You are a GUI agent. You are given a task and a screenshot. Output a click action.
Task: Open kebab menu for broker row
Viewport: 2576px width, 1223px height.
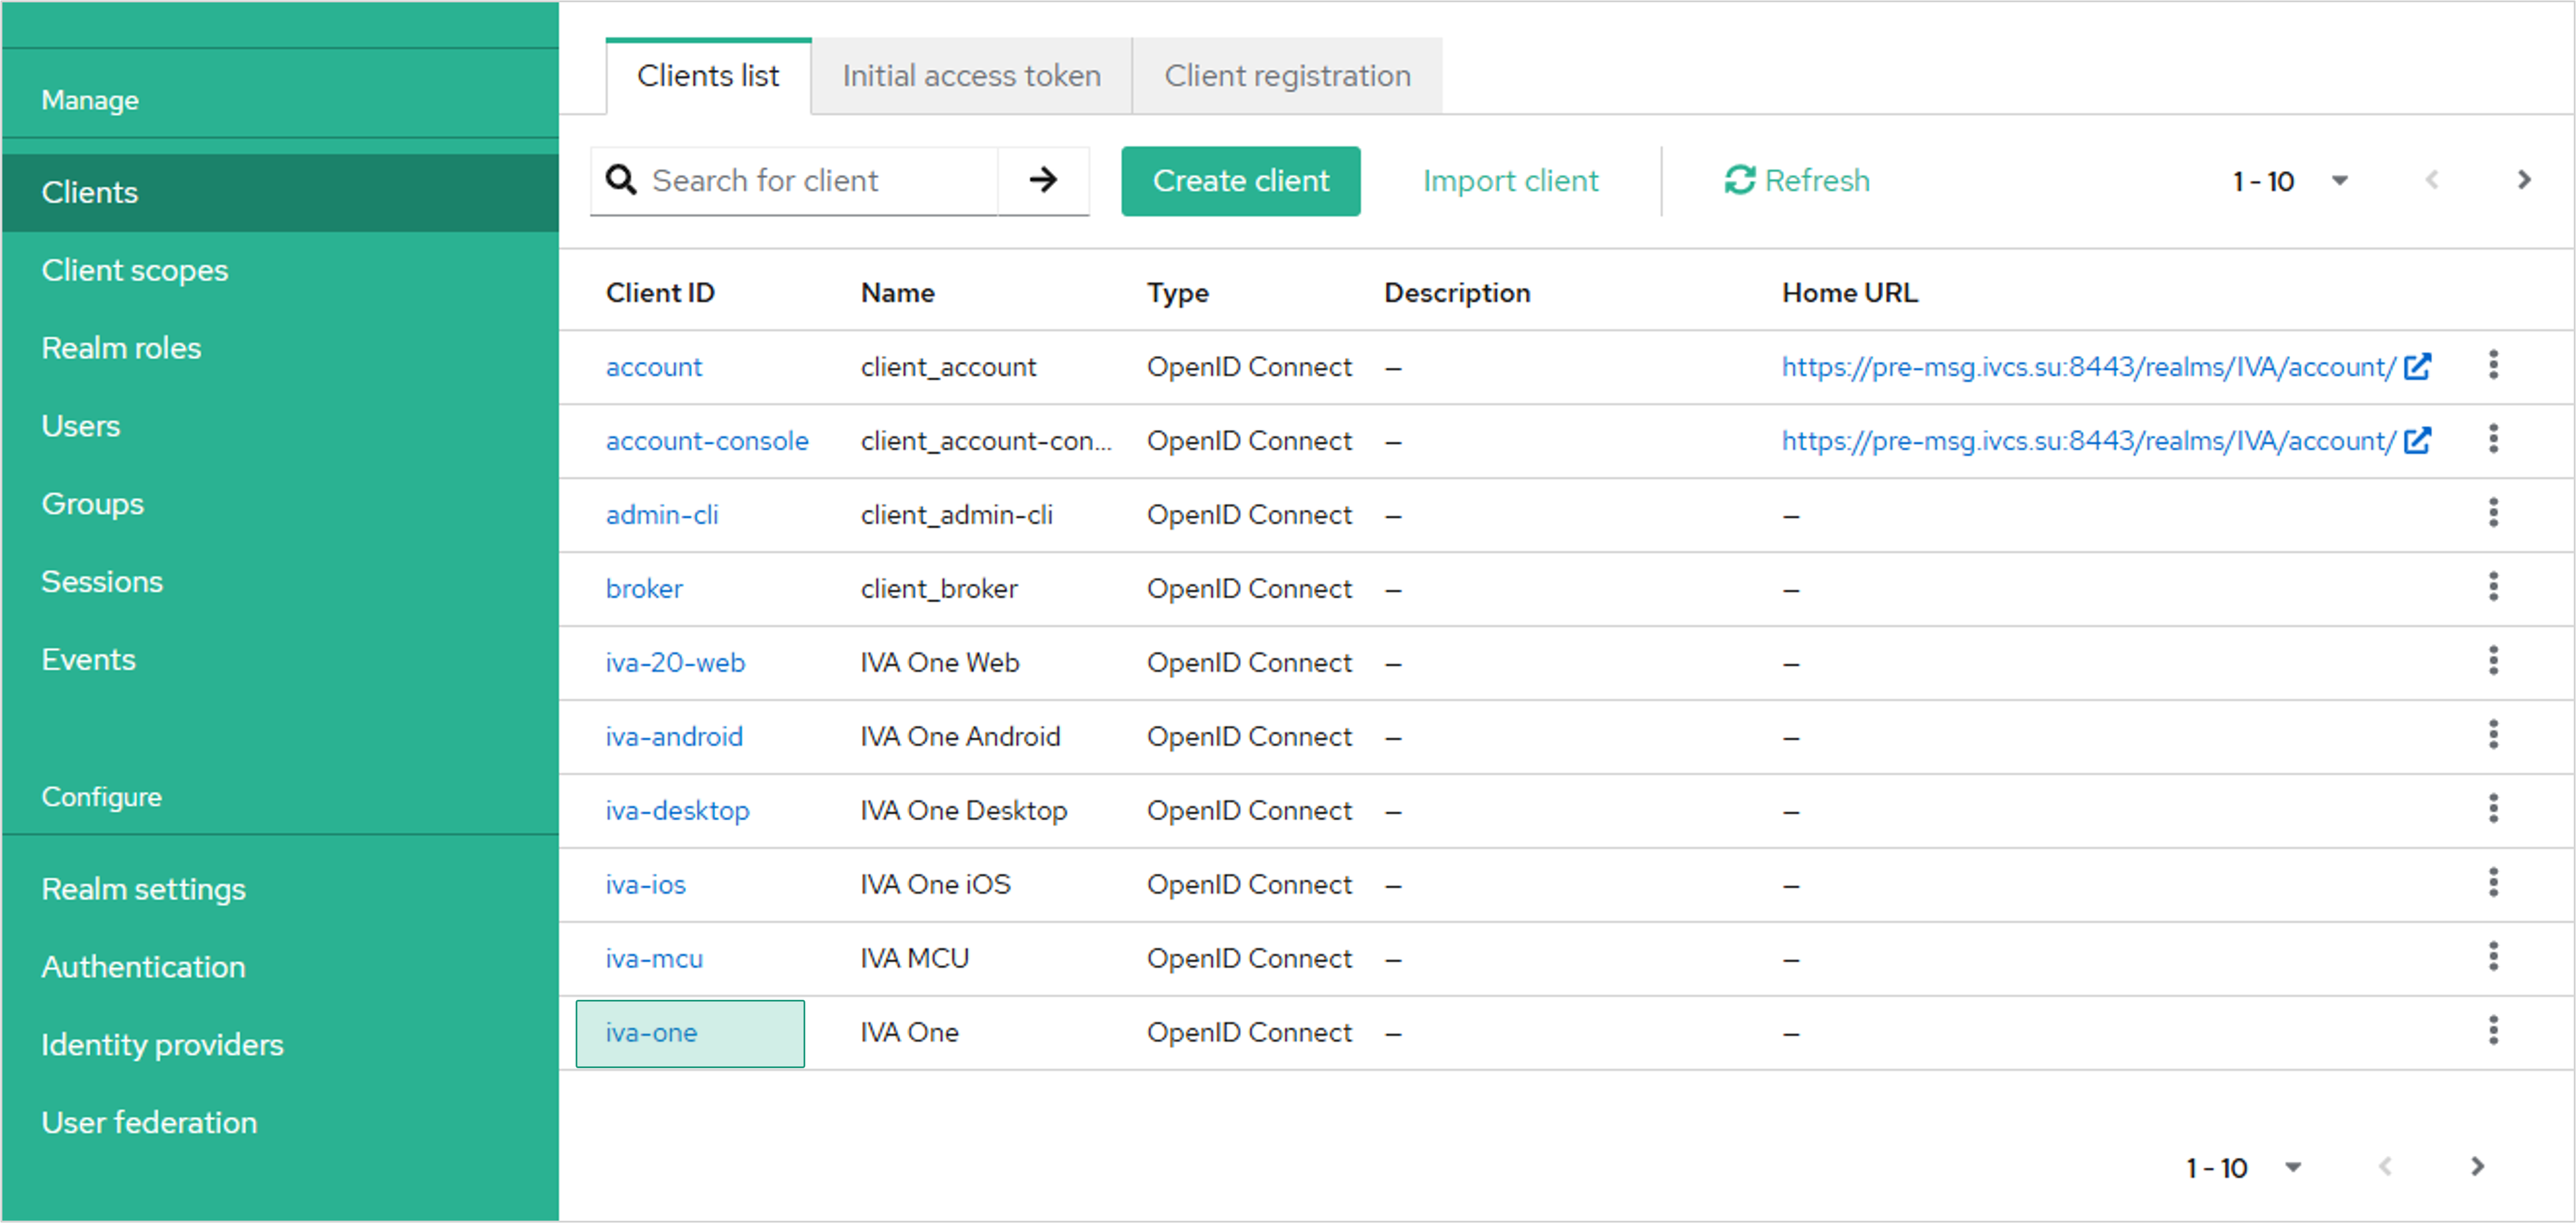point(2493,588)
